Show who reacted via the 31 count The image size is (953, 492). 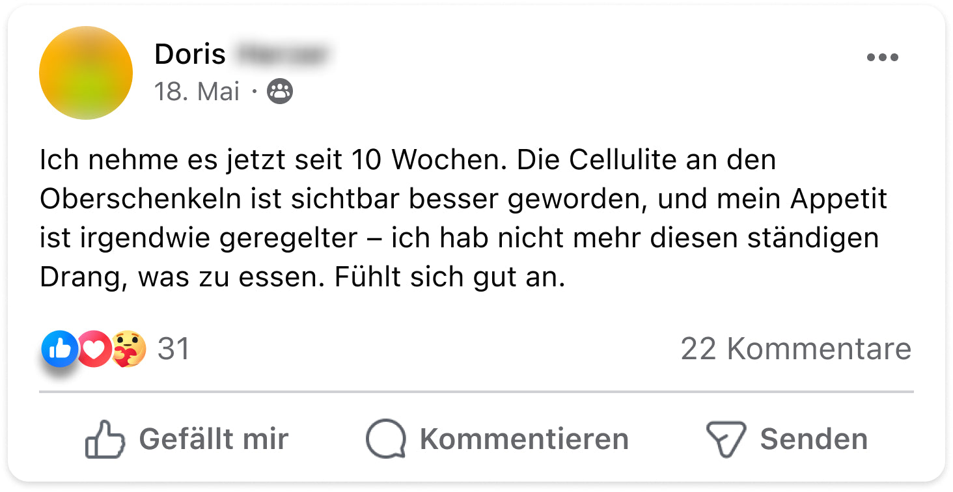[x=174, y=349]
